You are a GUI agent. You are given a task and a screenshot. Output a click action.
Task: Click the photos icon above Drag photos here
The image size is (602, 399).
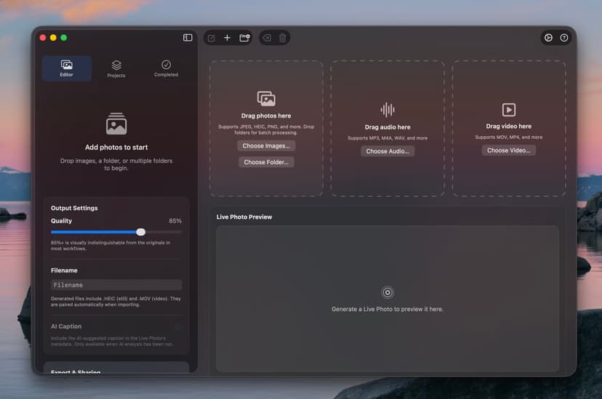(x=266, y=99)
